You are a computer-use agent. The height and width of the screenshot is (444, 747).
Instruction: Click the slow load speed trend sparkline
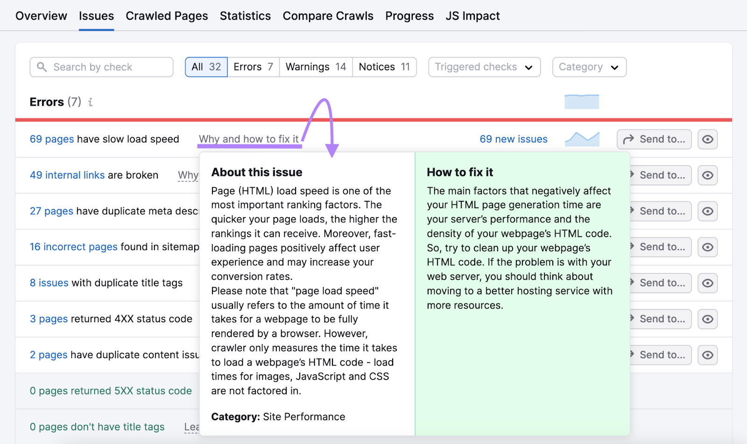pos(582,139)
